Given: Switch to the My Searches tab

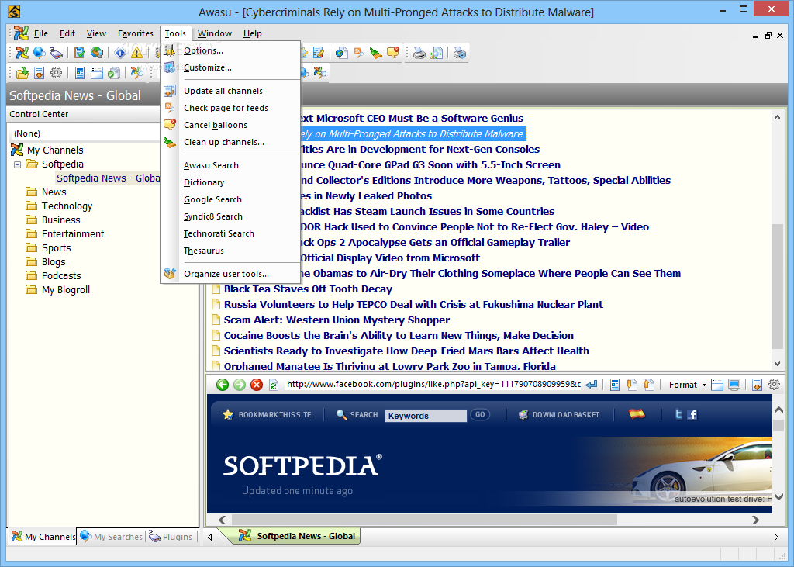Looking at the screenshot, I should pos(112,537).
